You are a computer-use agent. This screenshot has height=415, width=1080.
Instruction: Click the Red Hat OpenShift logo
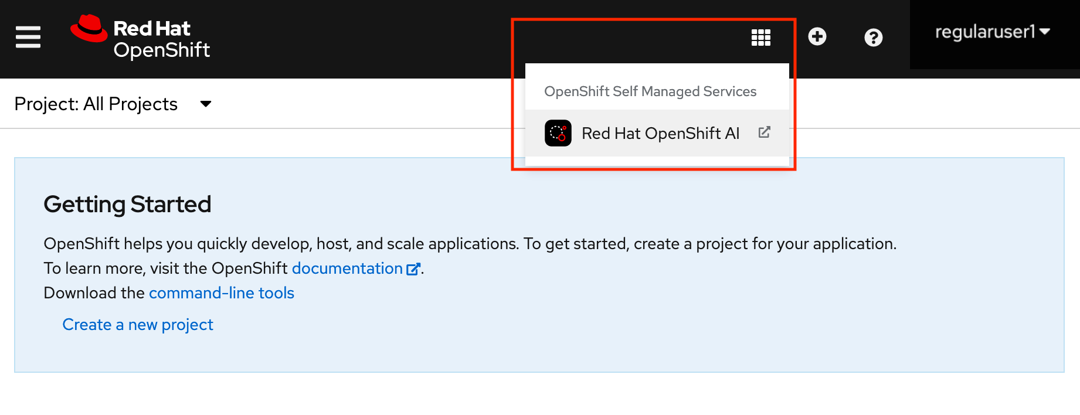point(140,38)
